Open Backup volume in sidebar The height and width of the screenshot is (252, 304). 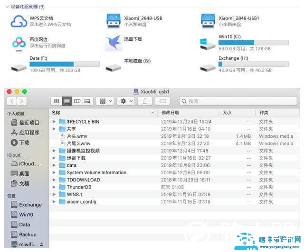24,234
